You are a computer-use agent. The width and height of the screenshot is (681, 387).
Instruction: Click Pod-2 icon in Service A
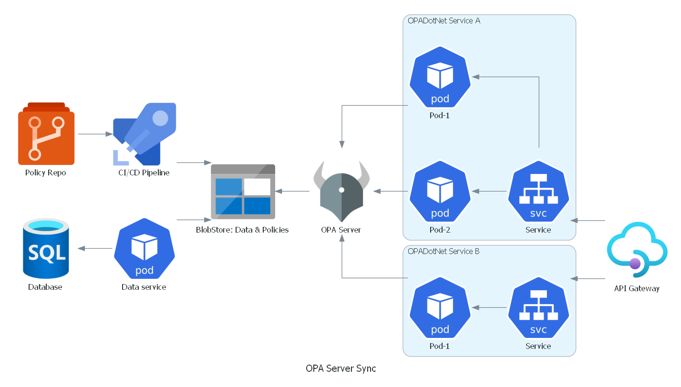click(440, 191)
